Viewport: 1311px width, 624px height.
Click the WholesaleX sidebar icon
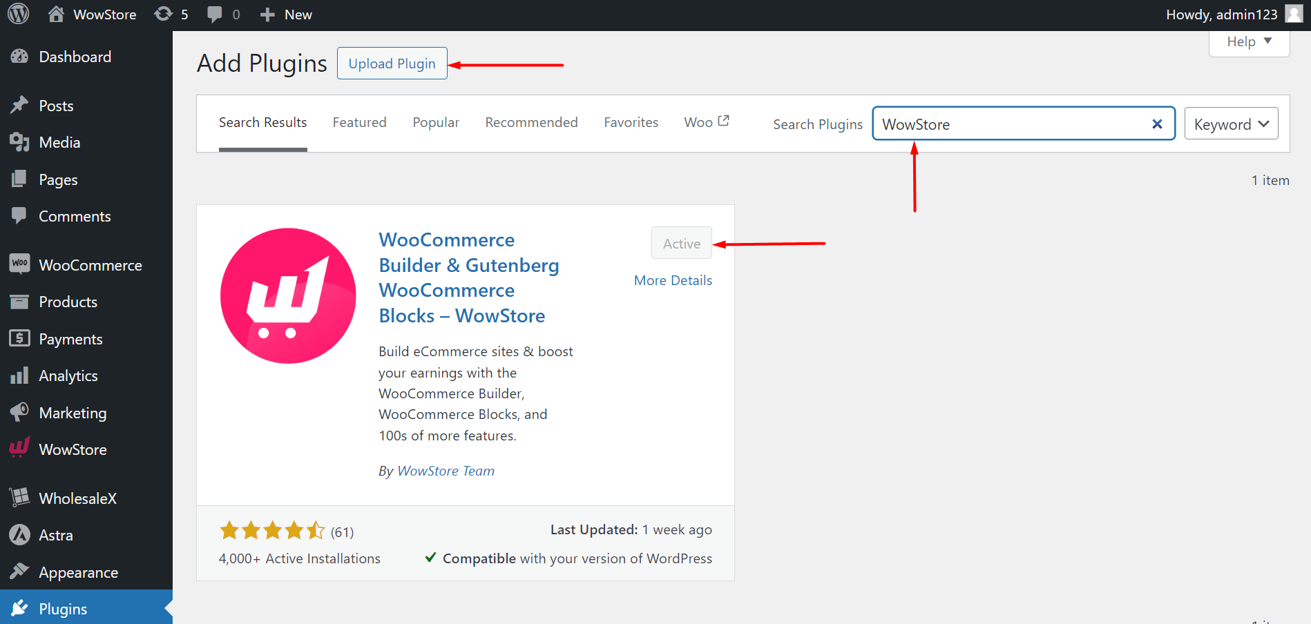[x=19, y=498]
